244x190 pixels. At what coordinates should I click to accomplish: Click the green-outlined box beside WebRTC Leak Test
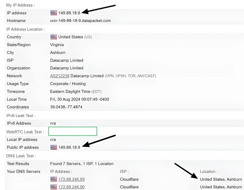(73, 131)
